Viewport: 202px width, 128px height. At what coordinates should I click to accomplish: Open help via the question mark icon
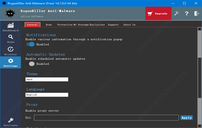tap(187, 14)
